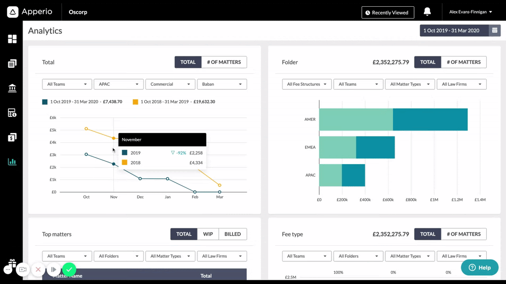Open All Matter Types dropdown in Top matters
This screenshot has height=284, width=506.
(170, 256)
